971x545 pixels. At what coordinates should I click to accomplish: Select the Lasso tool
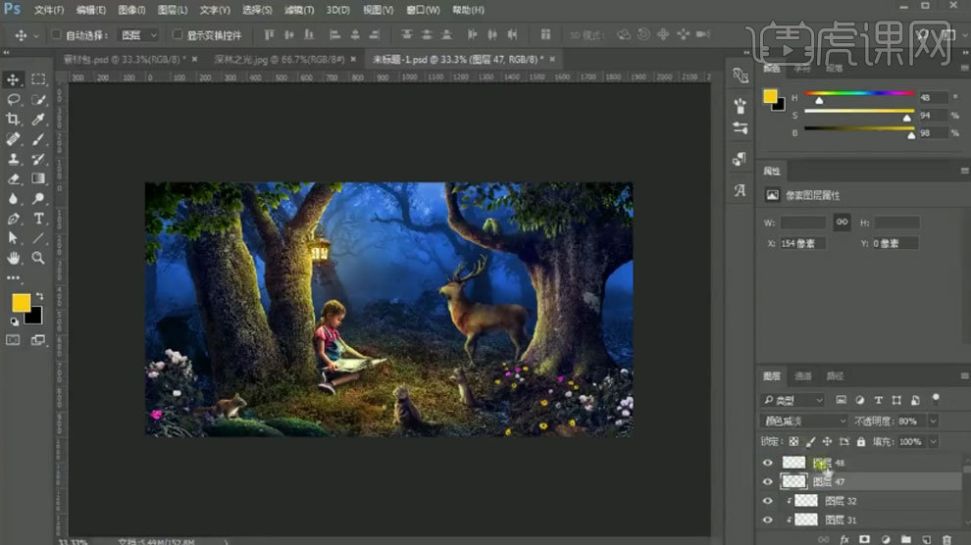pos(13,99)
